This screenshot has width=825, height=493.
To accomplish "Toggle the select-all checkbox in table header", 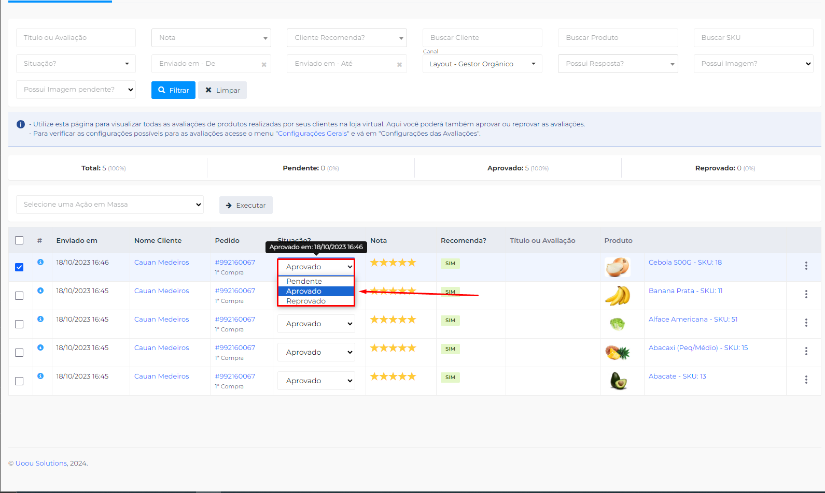I will [x=19, y=240].
